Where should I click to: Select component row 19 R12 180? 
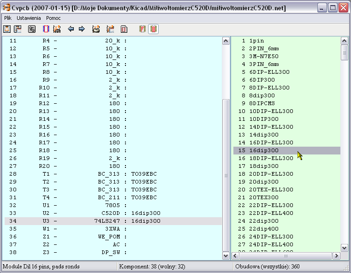point(113,103)
